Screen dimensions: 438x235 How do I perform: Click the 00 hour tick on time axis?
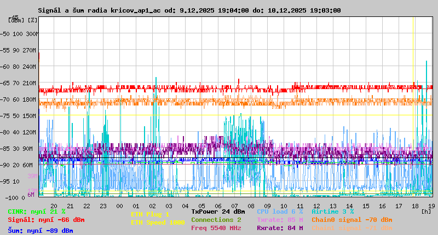tap(119, 205)
